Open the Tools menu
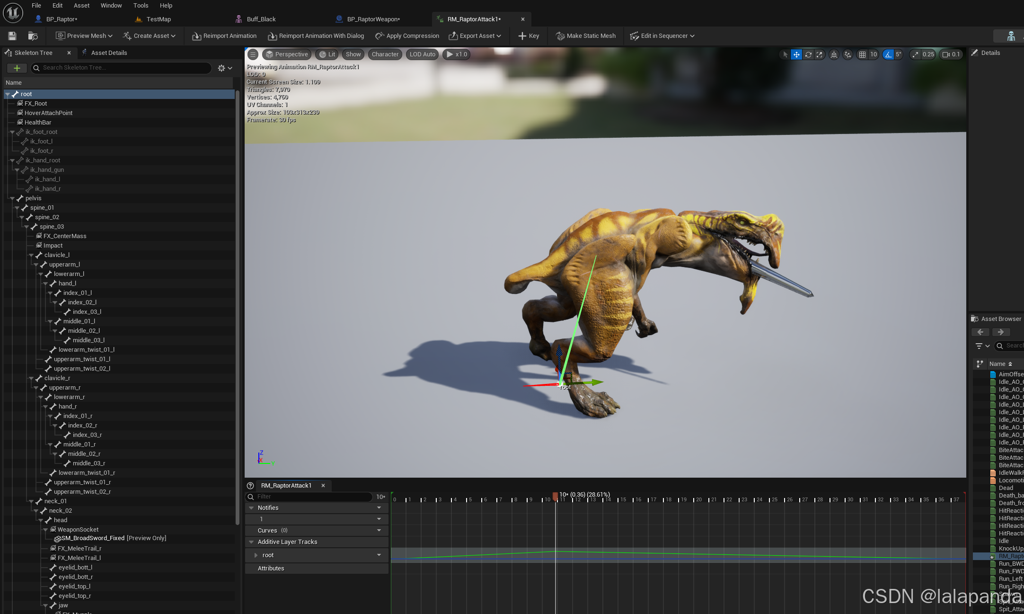This screenshot has width=1024, height=614. [x=141, y=6]
